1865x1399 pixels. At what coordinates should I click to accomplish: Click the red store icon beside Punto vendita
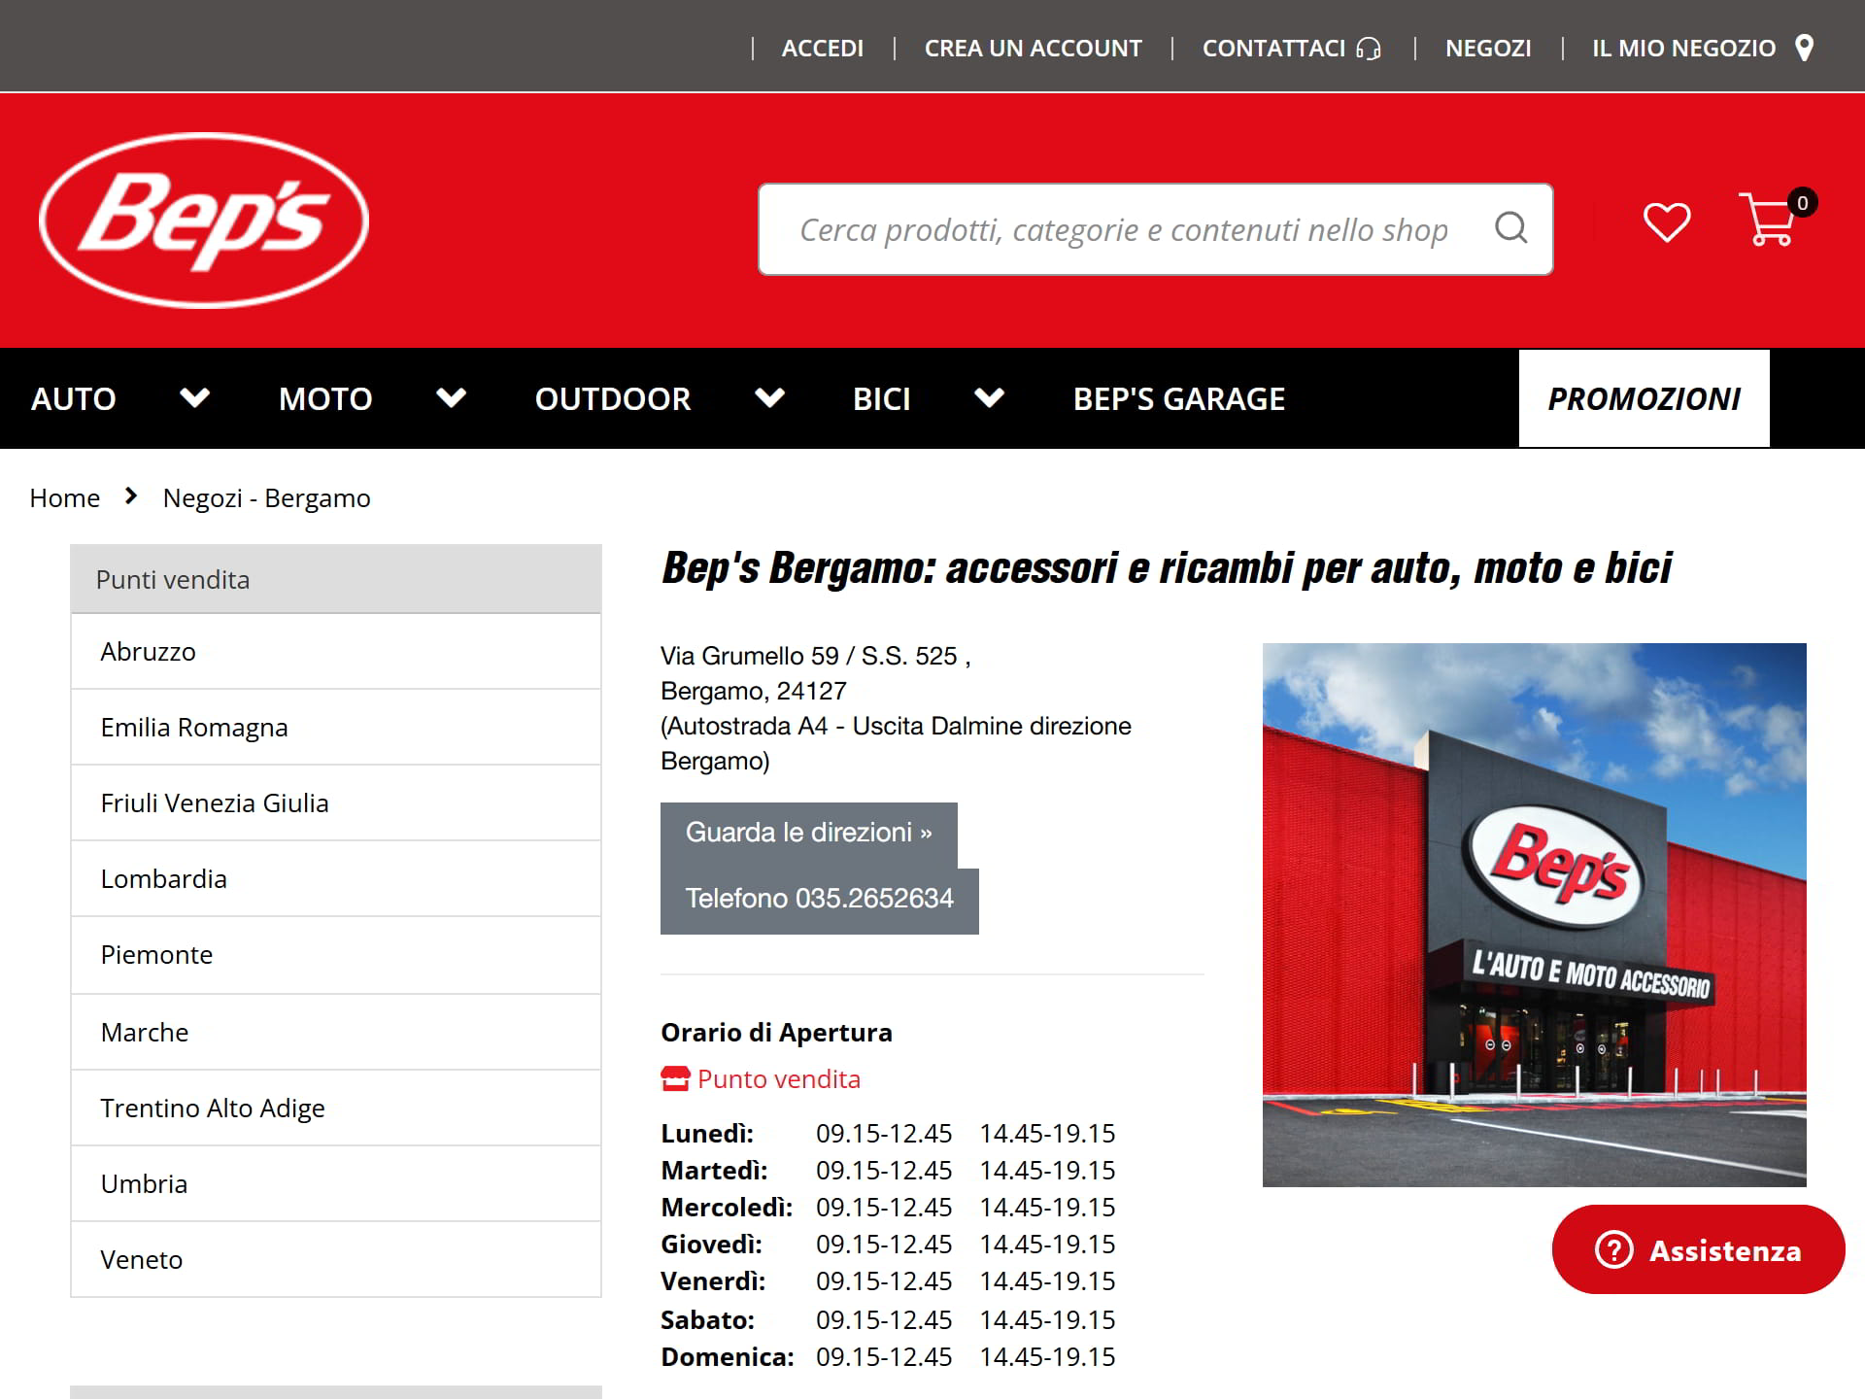(x=675, y=1079)
